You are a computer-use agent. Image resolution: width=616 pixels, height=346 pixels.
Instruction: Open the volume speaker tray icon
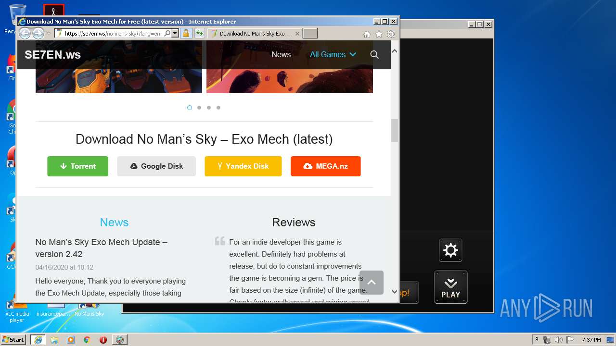(559, 340)
